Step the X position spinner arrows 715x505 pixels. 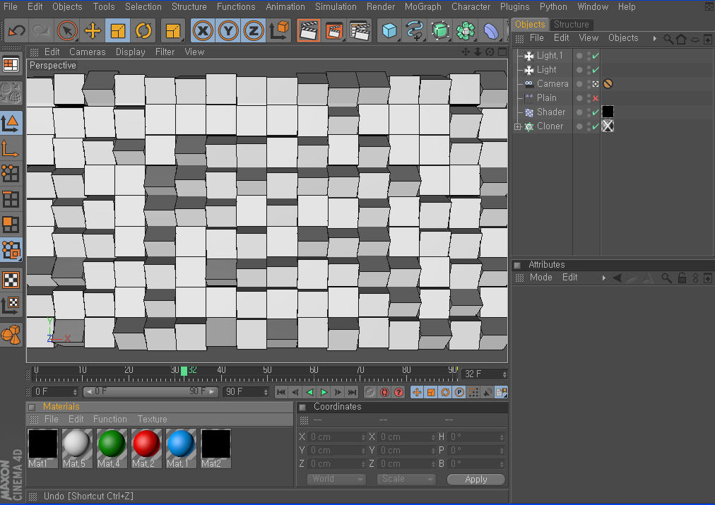[x=363, y=437]
